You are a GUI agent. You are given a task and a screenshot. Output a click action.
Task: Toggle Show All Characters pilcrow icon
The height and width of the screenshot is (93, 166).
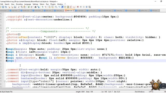59,7
